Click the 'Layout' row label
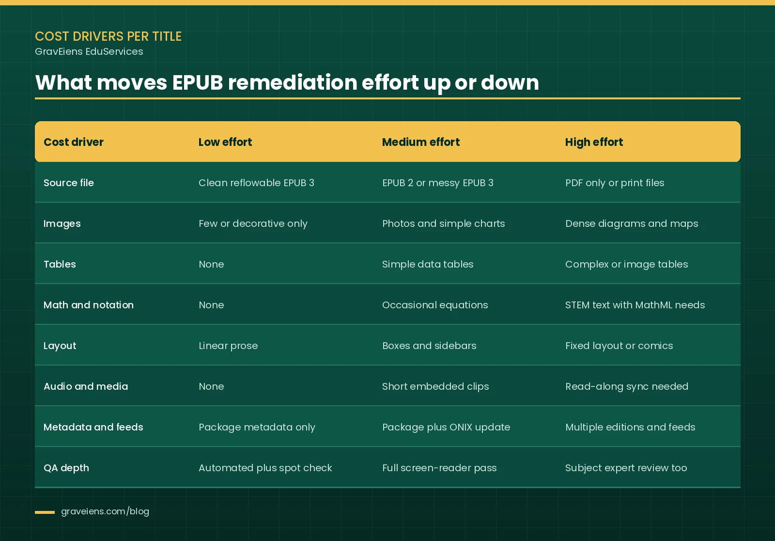 point(60,346)
